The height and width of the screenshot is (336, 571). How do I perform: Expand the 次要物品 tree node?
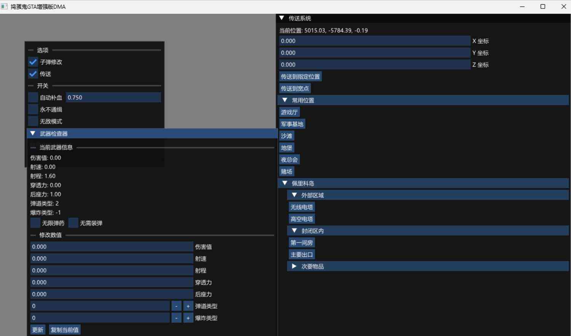(294, 266)
